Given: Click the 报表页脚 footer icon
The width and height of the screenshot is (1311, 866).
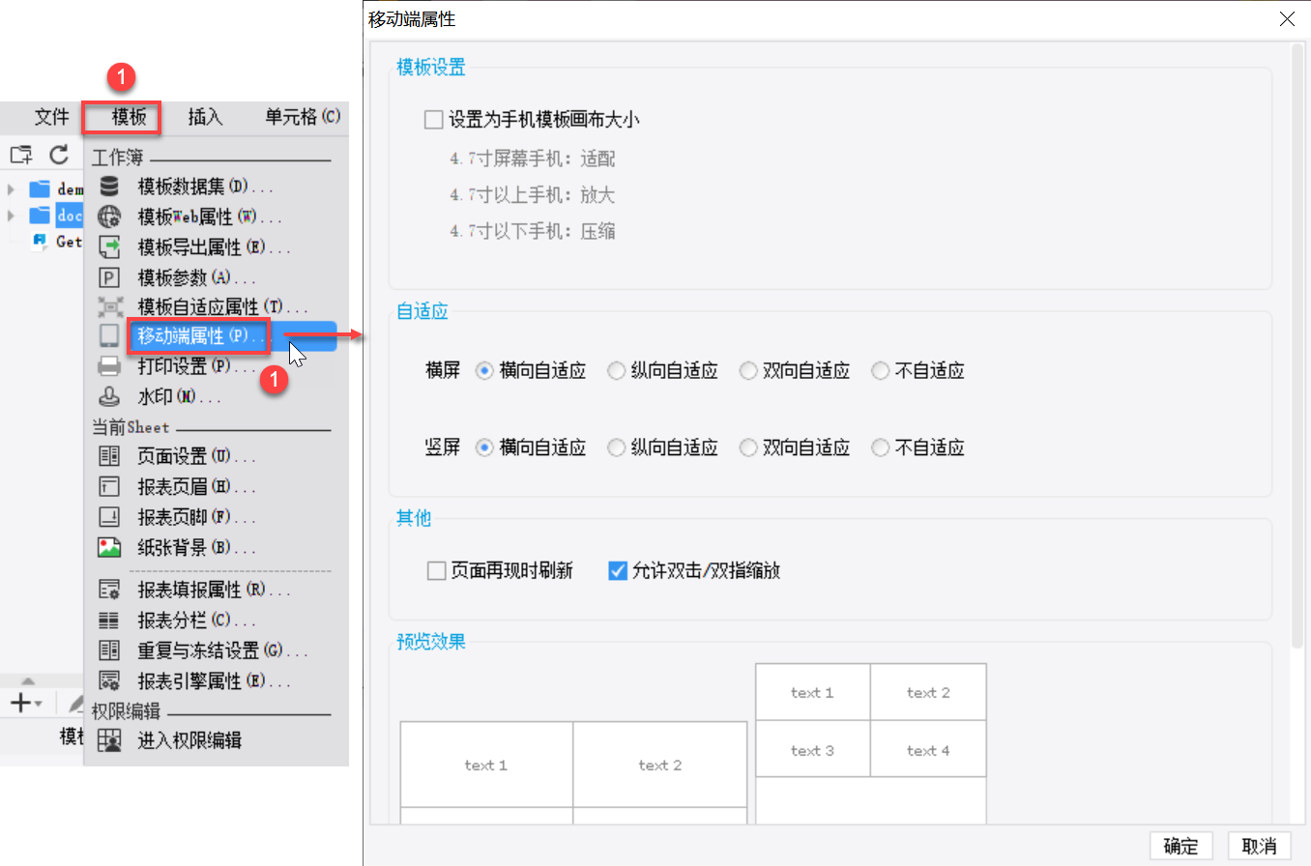Looking at the screenshot, I should click(x=109, y=517).
